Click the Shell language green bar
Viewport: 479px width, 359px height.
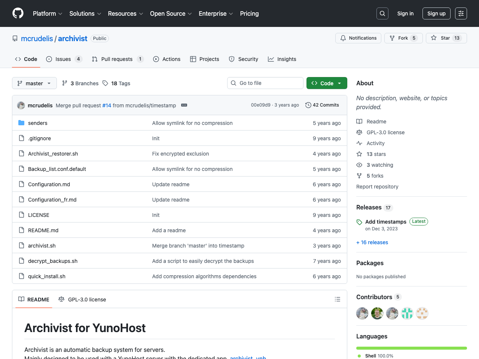click(x=412, y=348)
